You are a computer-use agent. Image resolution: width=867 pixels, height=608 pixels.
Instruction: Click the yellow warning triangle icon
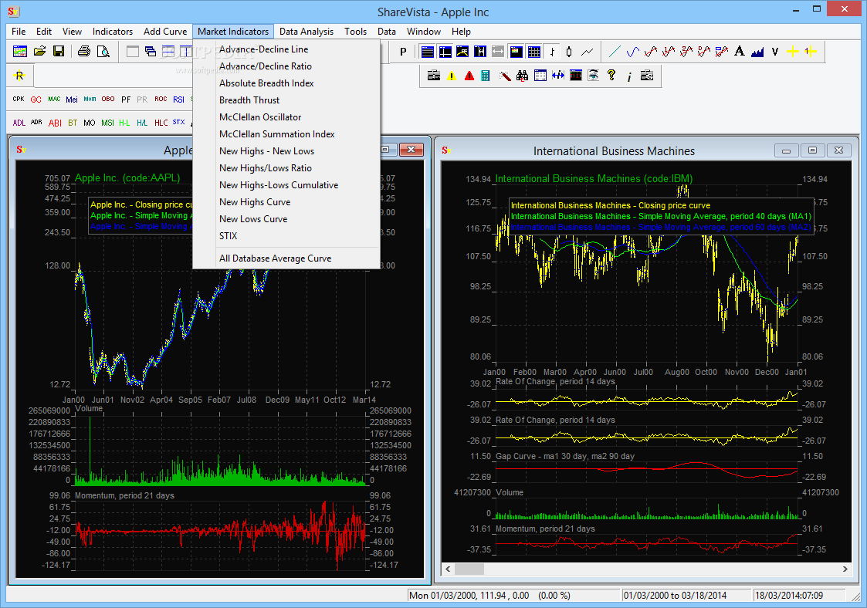click(452, 76)
